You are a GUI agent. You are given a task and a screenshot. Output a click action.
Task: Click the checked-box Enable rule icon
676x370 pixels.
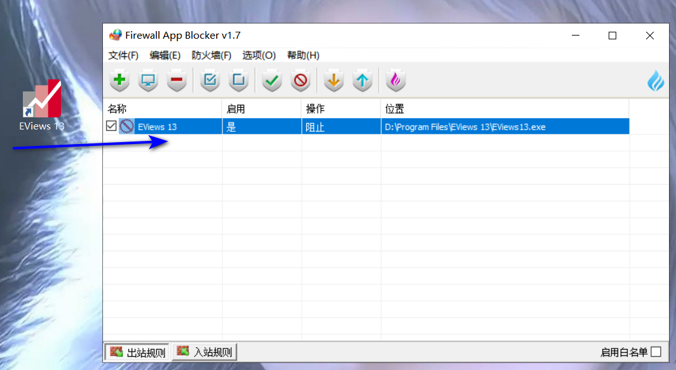pos(210,80)
